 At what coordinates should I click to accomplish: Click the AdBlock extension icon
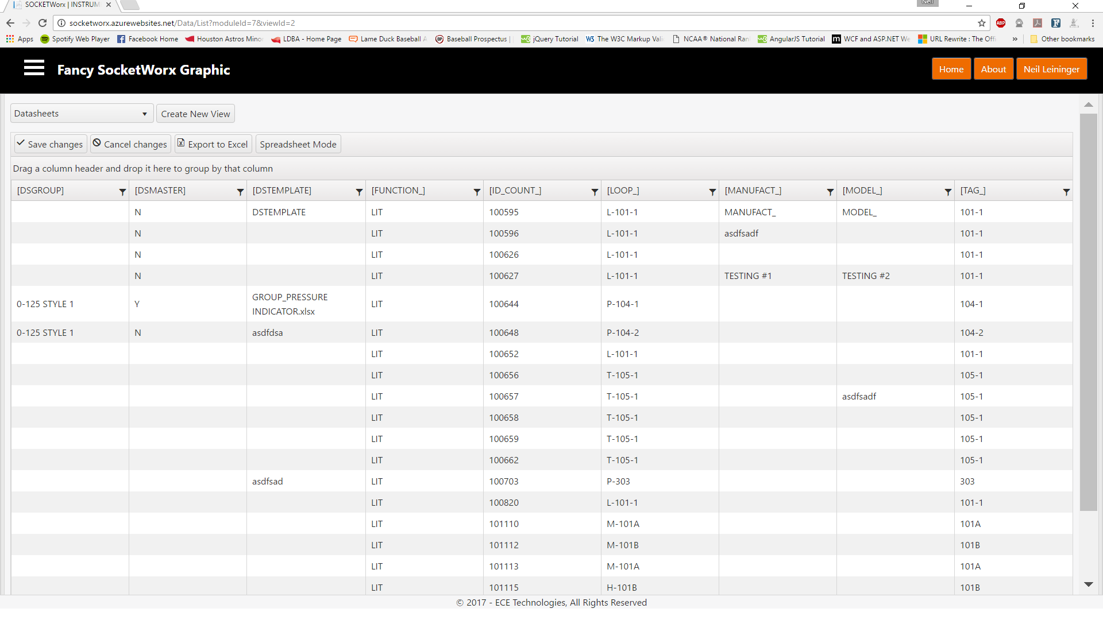[1001, 23]
